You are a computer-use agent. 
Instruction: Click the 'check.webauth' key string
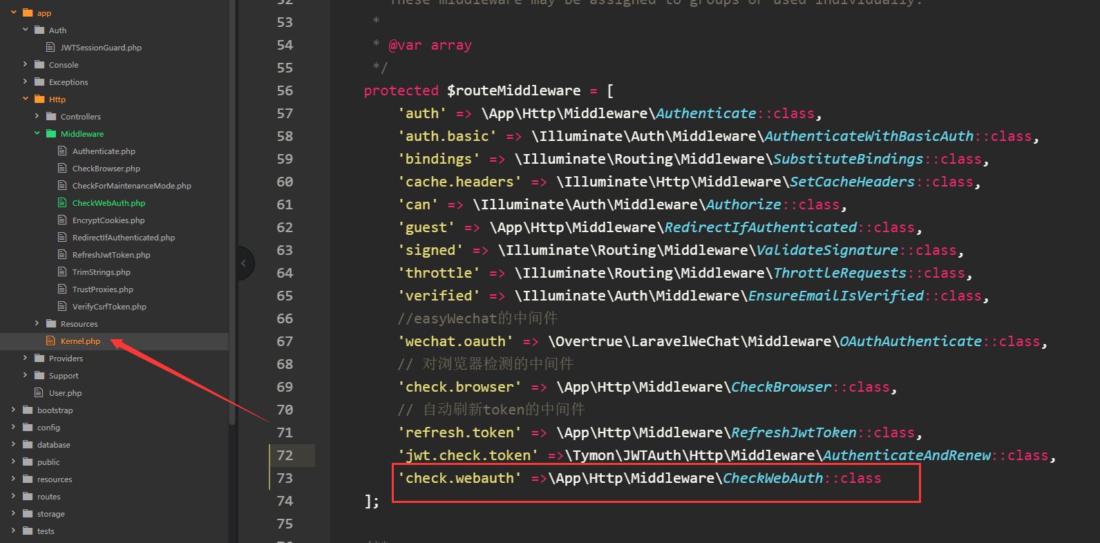pyautogui.click(x=459, y=478)
